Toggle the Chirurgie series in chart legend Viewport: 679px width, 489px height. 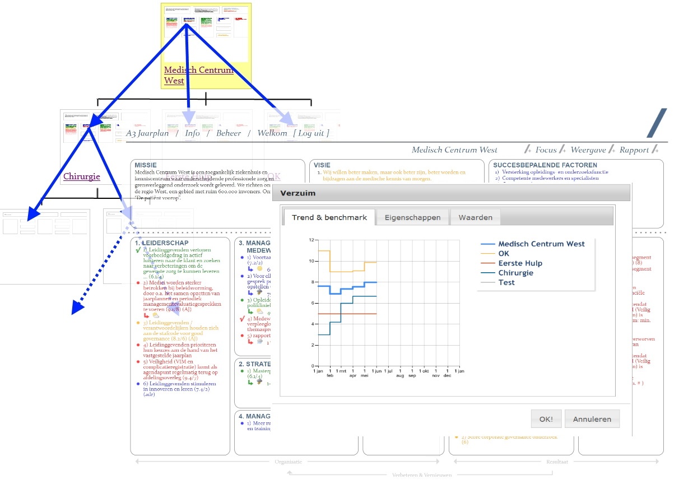pyautogui.click(x=515, y=273)
